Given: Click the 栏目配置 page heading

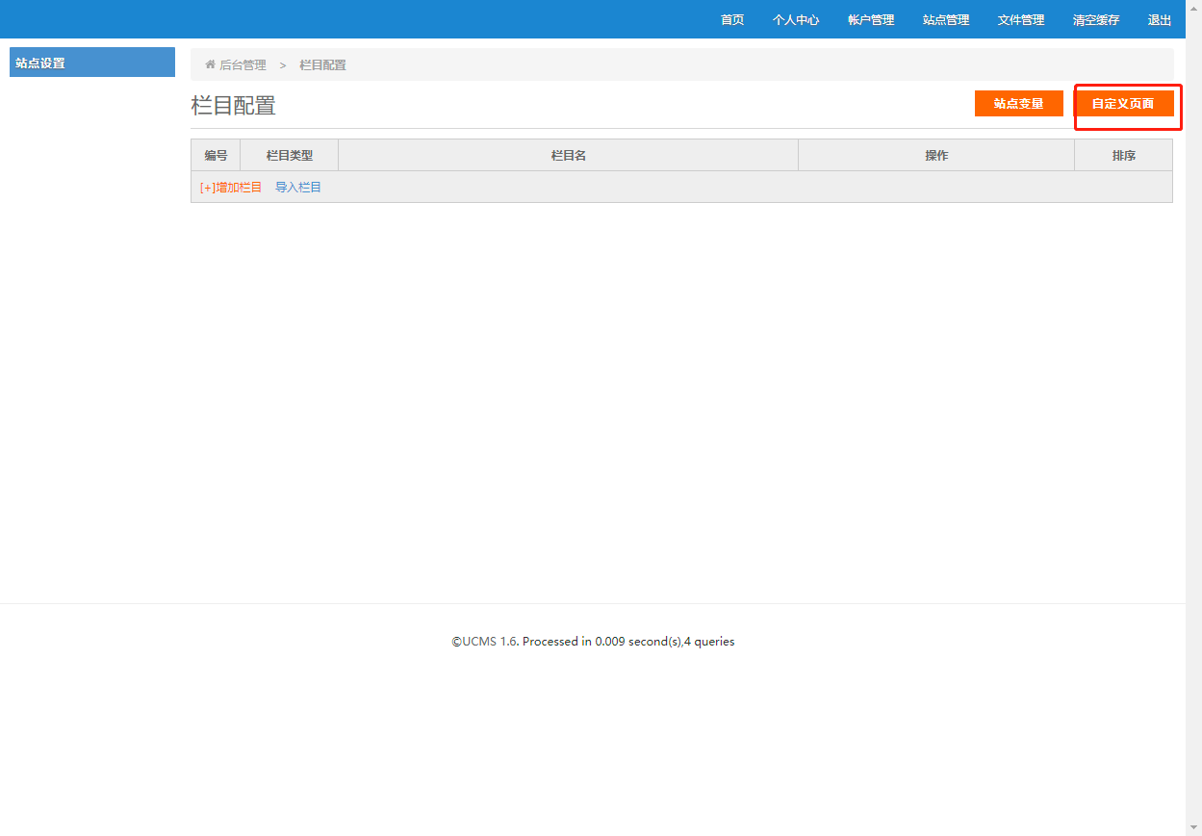Looking at the screenshot, I should point(234,106).
